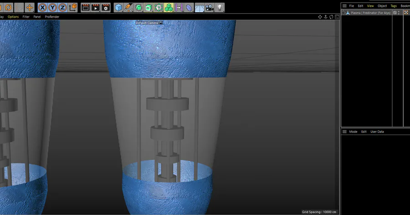Switch the coordinate system icon
Image resolution: width=410 pixels, height=215 pixels.
click(73, 8)
